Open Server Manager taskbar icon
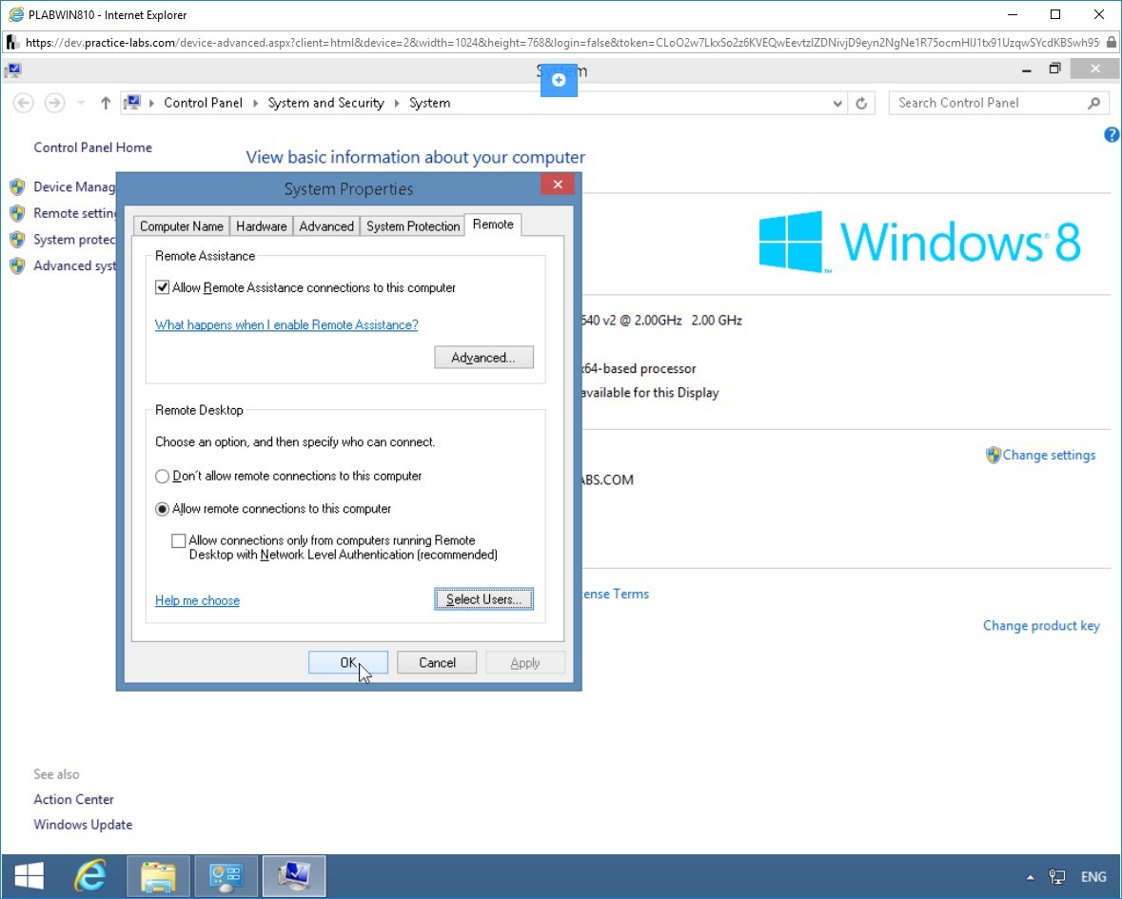Screen dimensions: 1122x899 tap(226, 875)
